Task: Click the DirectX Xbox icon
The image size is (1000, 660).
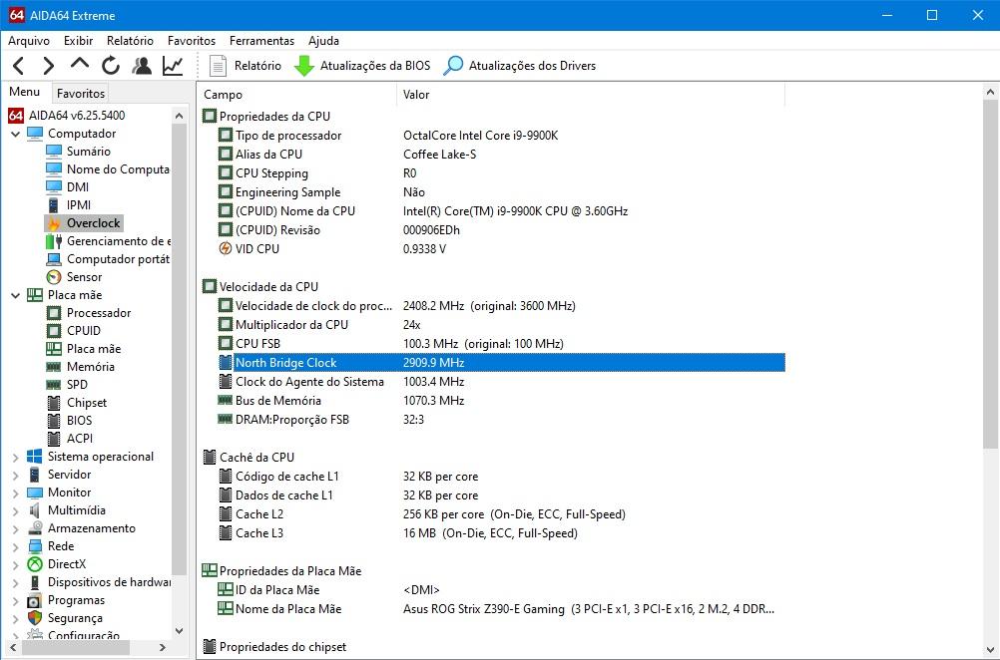Action: (35, 564)
